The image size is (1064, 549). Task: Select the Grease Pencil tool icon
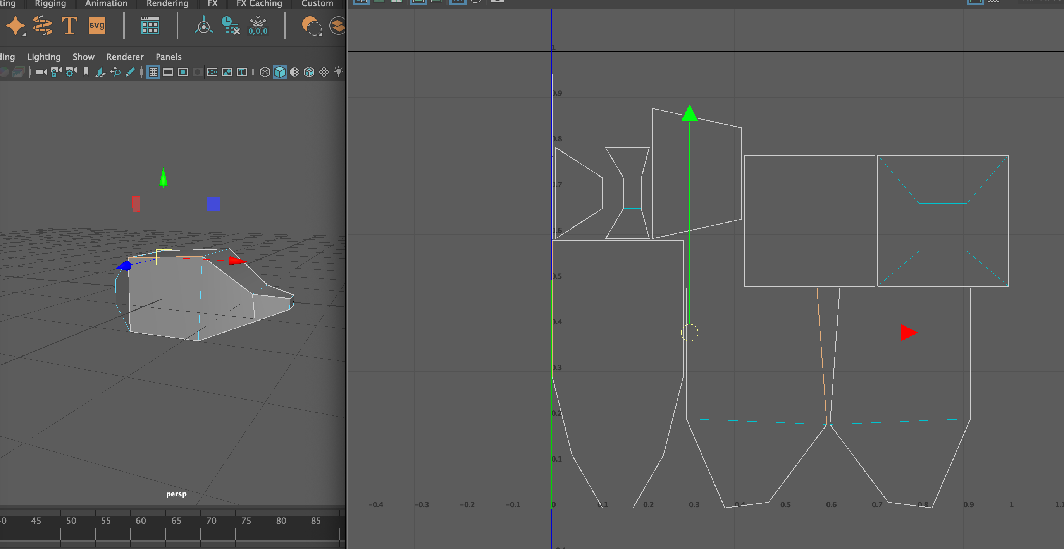130,72
